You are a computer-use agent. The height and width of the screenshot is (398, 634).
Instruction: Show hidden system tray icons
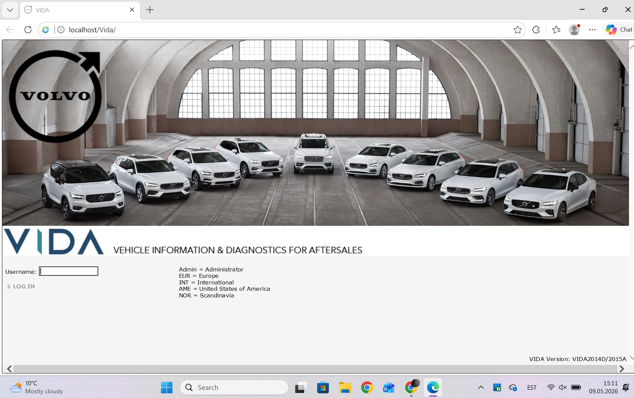(481, 387)
